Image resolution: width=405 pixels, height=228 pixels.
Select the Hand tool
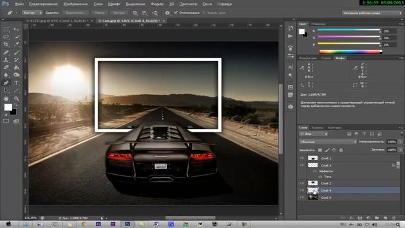tap(6, 99)
